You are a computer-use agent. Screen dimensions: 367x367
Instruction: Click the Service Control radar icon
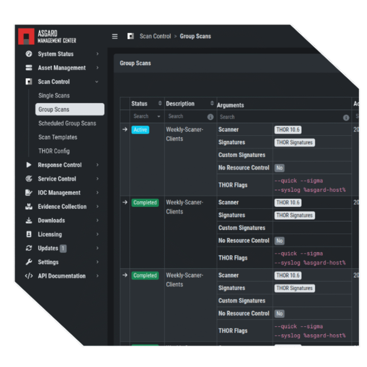point(29,178)
